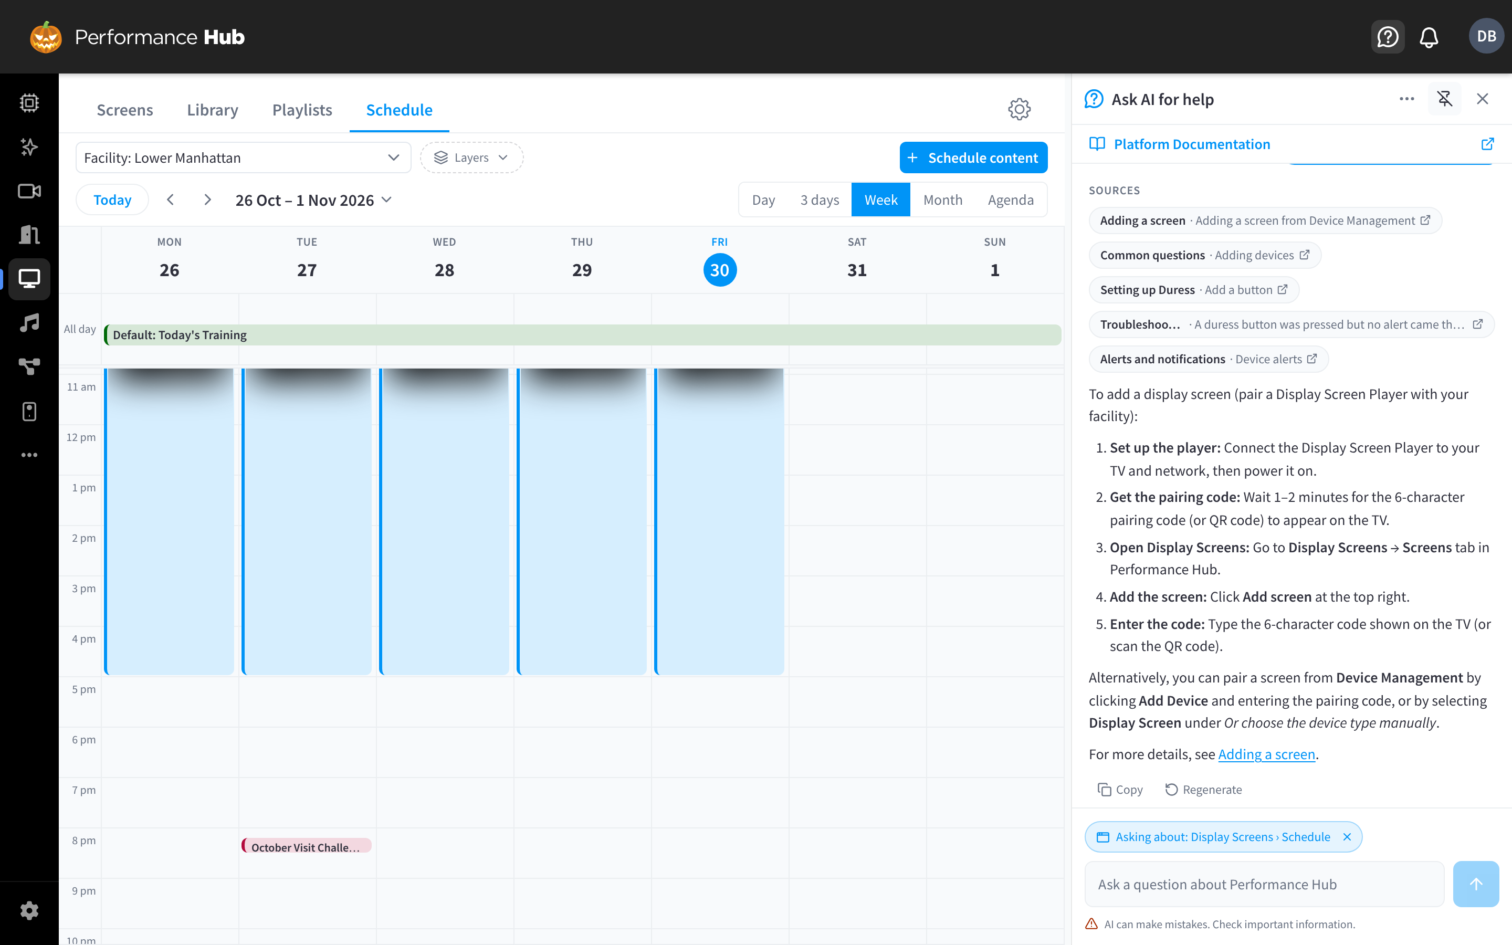1512x945 pixels.
Task: Jump to Today
Action: click(112, 200)
